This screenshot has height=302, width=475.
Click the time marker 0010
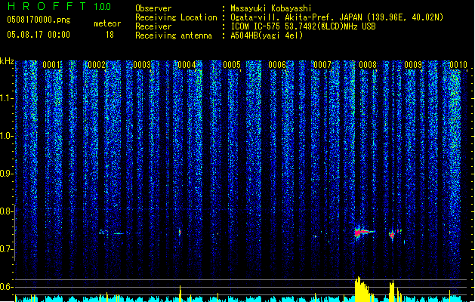(458, 64)
